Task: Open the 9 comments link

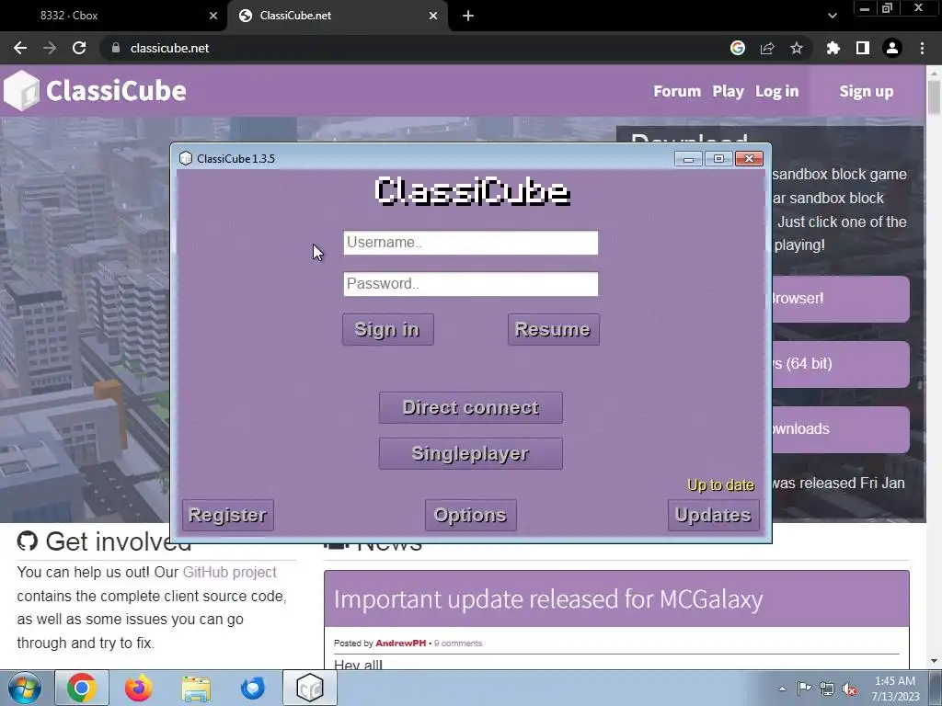Action: pyautogui.click(x=458, y=643)
